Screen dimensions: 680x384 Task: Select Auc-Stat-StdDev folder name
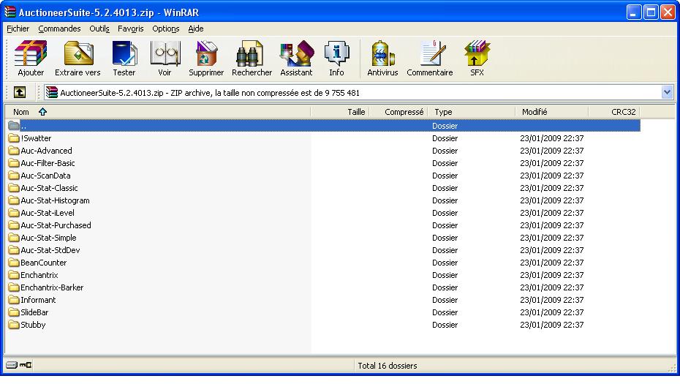[x=50, y=250]
